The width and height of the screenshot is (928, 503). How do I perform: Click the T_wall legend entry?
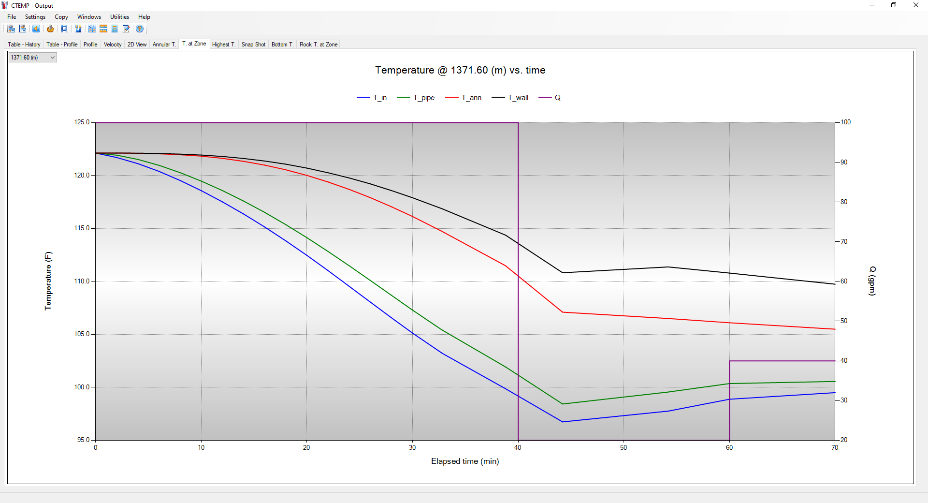tap(518, 98)
